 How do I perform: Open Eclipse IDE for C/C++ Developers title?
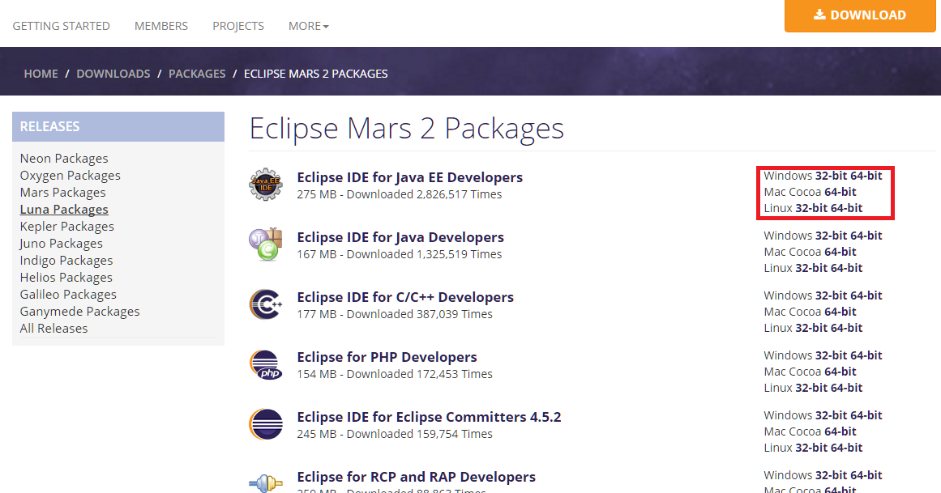tap(405, 297)
